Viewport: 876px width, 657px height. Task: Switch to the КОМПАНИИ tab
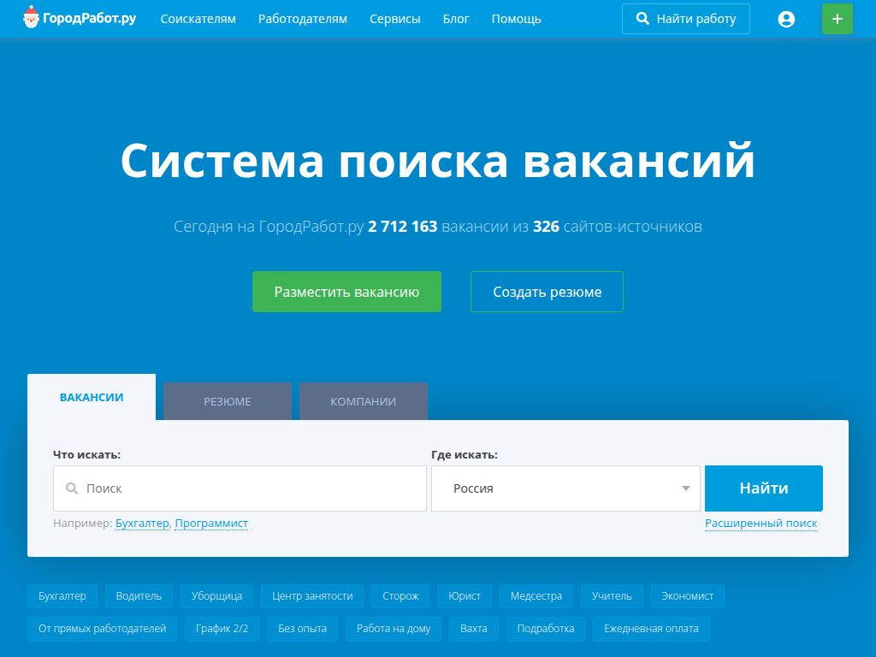click(363, 401)
